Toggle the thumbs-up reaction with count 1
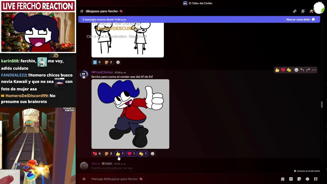Image resolution: width=327 pixels, height=184 pixels. tap(120, 154)
